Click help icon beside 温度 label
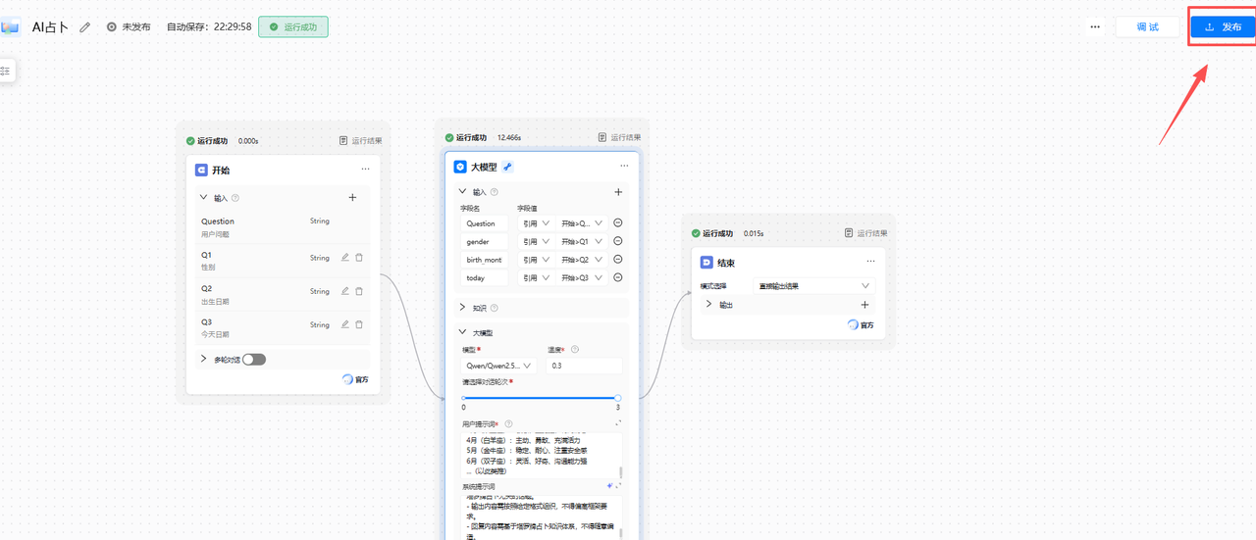 [x=575, y=349]
